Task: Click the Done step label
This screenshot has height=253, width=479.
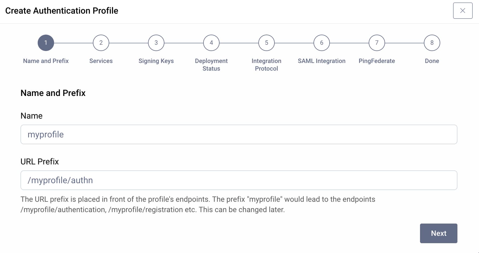Action: 432,61
